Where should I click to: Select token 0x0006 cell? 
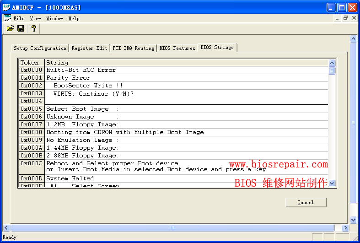32,117
